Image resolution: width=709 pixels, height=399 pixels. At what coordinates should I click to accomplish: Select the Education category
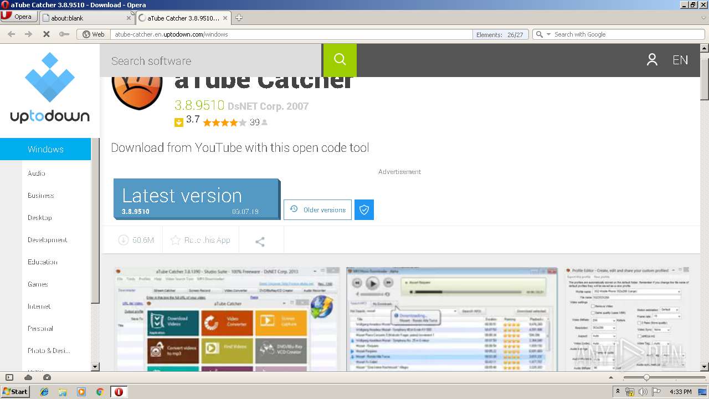pos(43,262)
